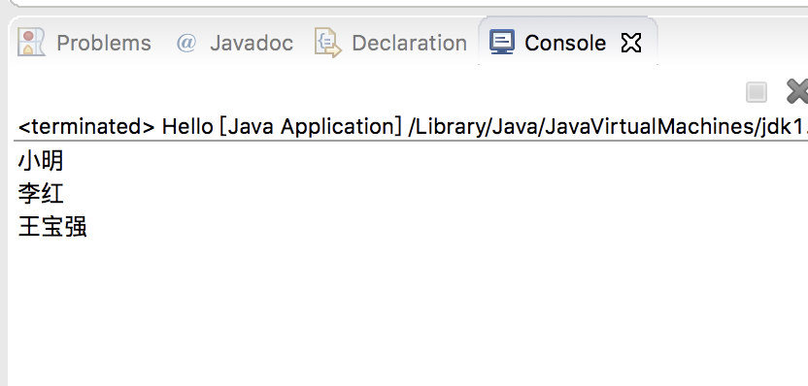This screenshot has height=386, width=808.
Task: Click the Problems view icon
Action: (31, 43)
